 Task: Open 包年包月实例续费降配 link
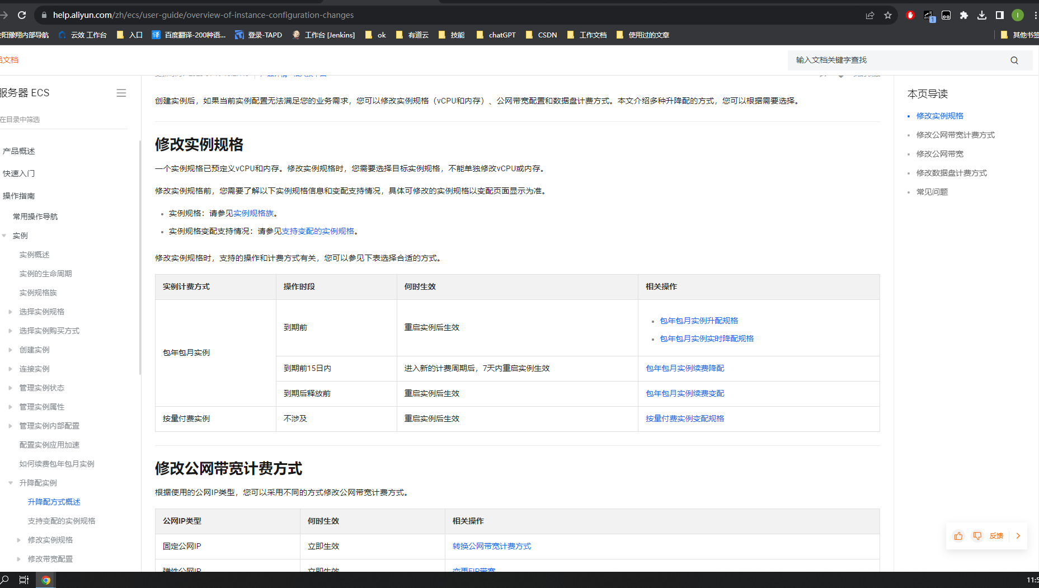coord(685,368)
